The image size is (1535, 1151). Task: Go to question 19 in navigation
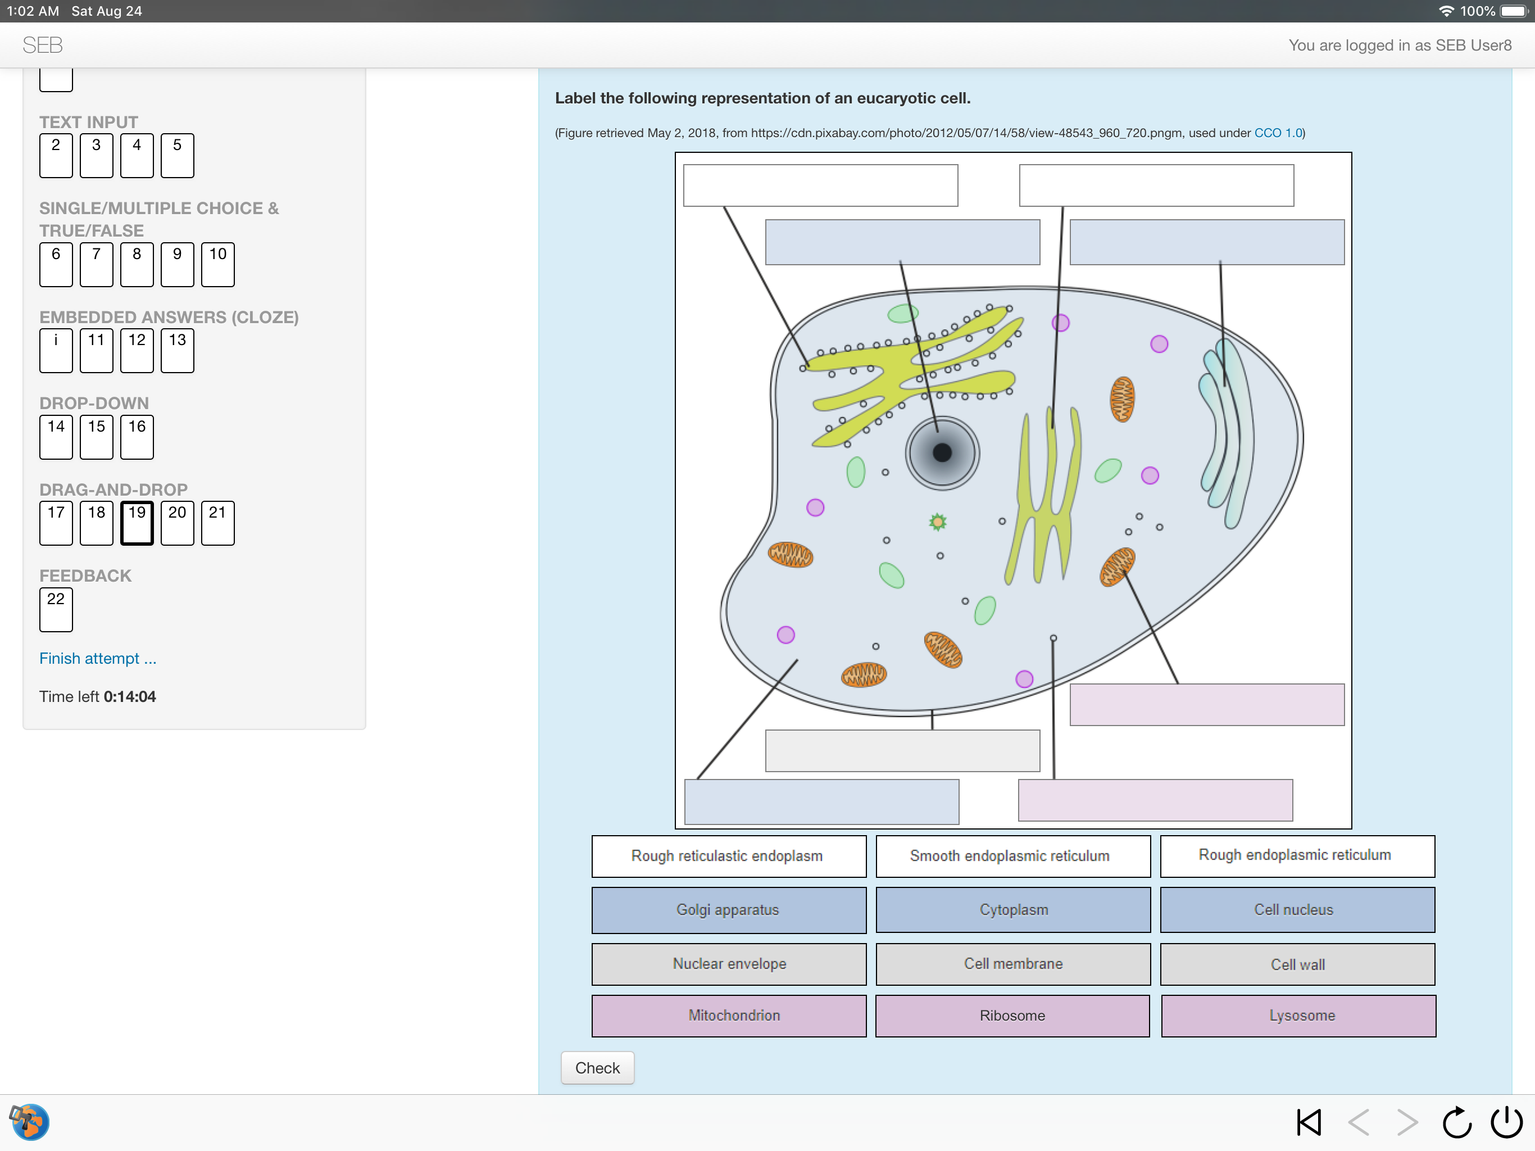(x=137, y=522)
